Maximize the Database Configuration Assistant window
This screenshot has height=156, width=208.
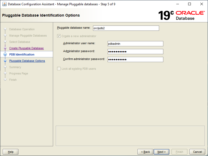tap(189, 4)
